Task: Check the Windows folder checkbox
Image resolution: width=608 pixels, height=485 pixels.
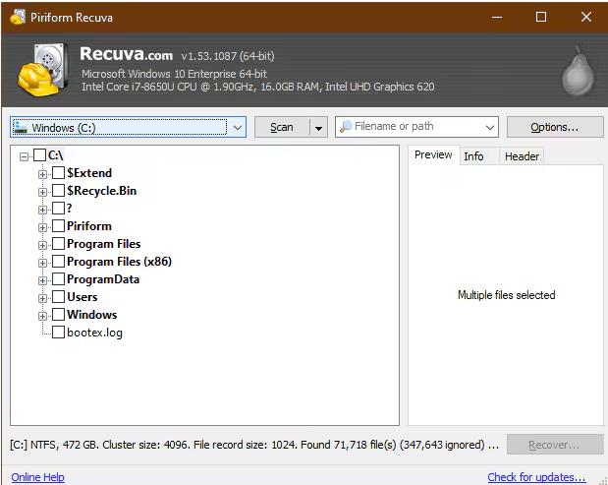Action: (x=58, y=314)
